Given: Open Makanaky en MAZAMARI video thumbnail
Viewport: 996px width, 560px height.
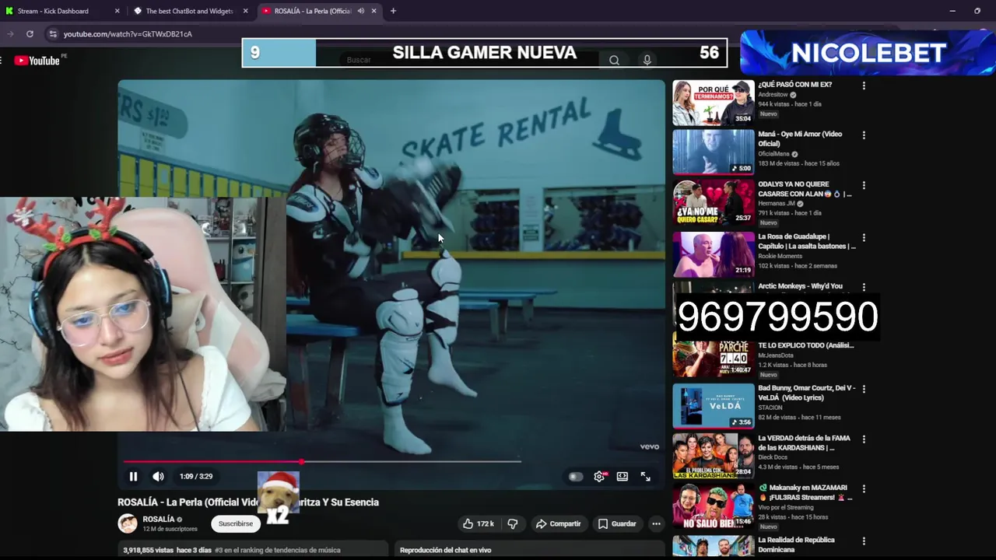Looking at the screenshot, I should pos(714,506).
